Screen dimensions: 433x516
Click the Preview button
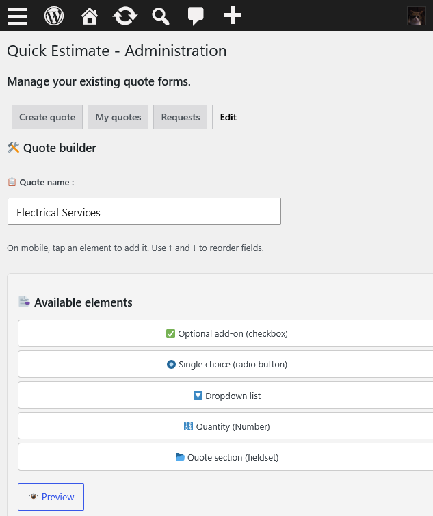(51, 497)
